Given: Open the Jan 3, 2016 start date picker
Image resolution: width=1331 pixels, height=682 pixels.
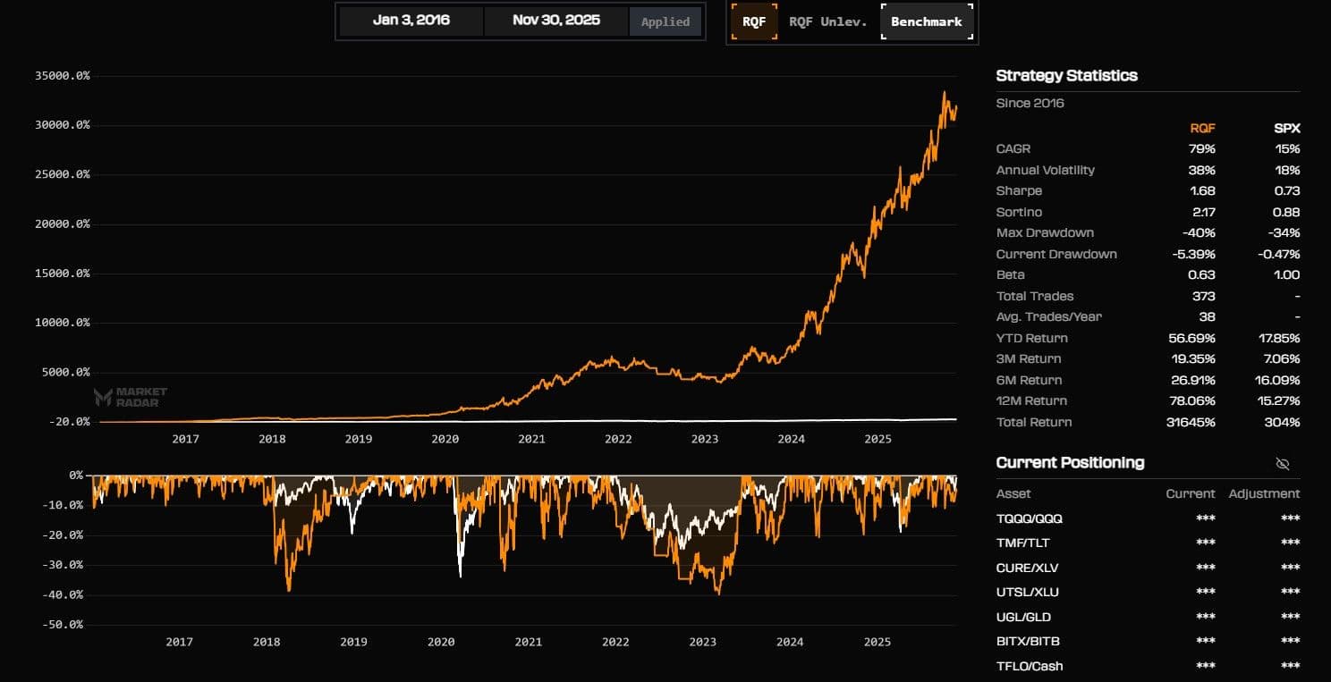Looking at the screenshot, I should (x=411, y=21).
